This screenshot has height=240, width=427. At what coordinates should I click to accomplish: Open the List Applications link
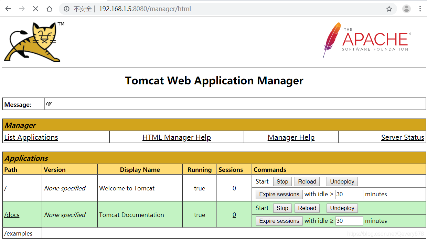[x=31, y=137]
